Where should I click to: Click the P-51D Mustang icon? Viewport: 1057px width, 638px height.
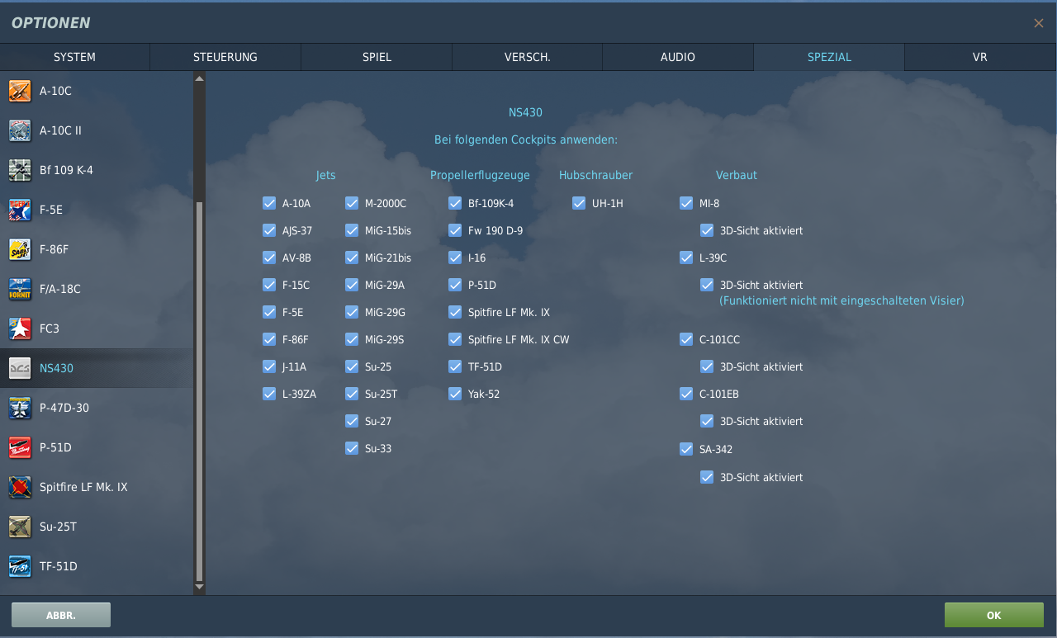[x=20, y=447]
